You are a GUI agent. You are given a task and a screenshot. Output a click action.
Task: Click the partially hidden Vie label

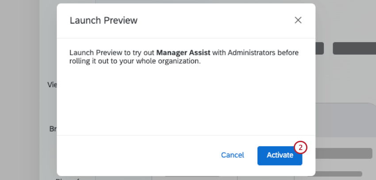(x=52, y=85)
